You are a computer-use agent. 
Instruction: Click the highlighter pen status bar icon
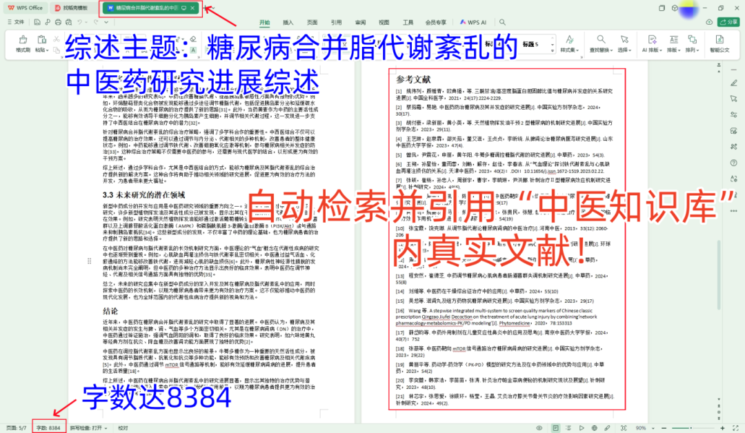pos(608,428)
